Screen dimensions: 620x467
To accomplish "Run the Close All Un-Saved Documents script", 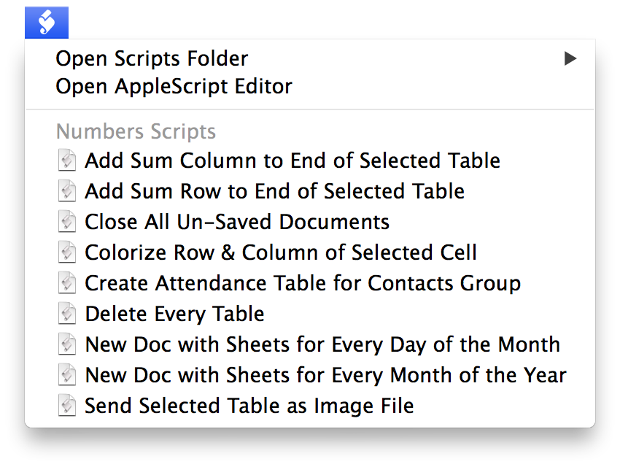I will 237,222.
